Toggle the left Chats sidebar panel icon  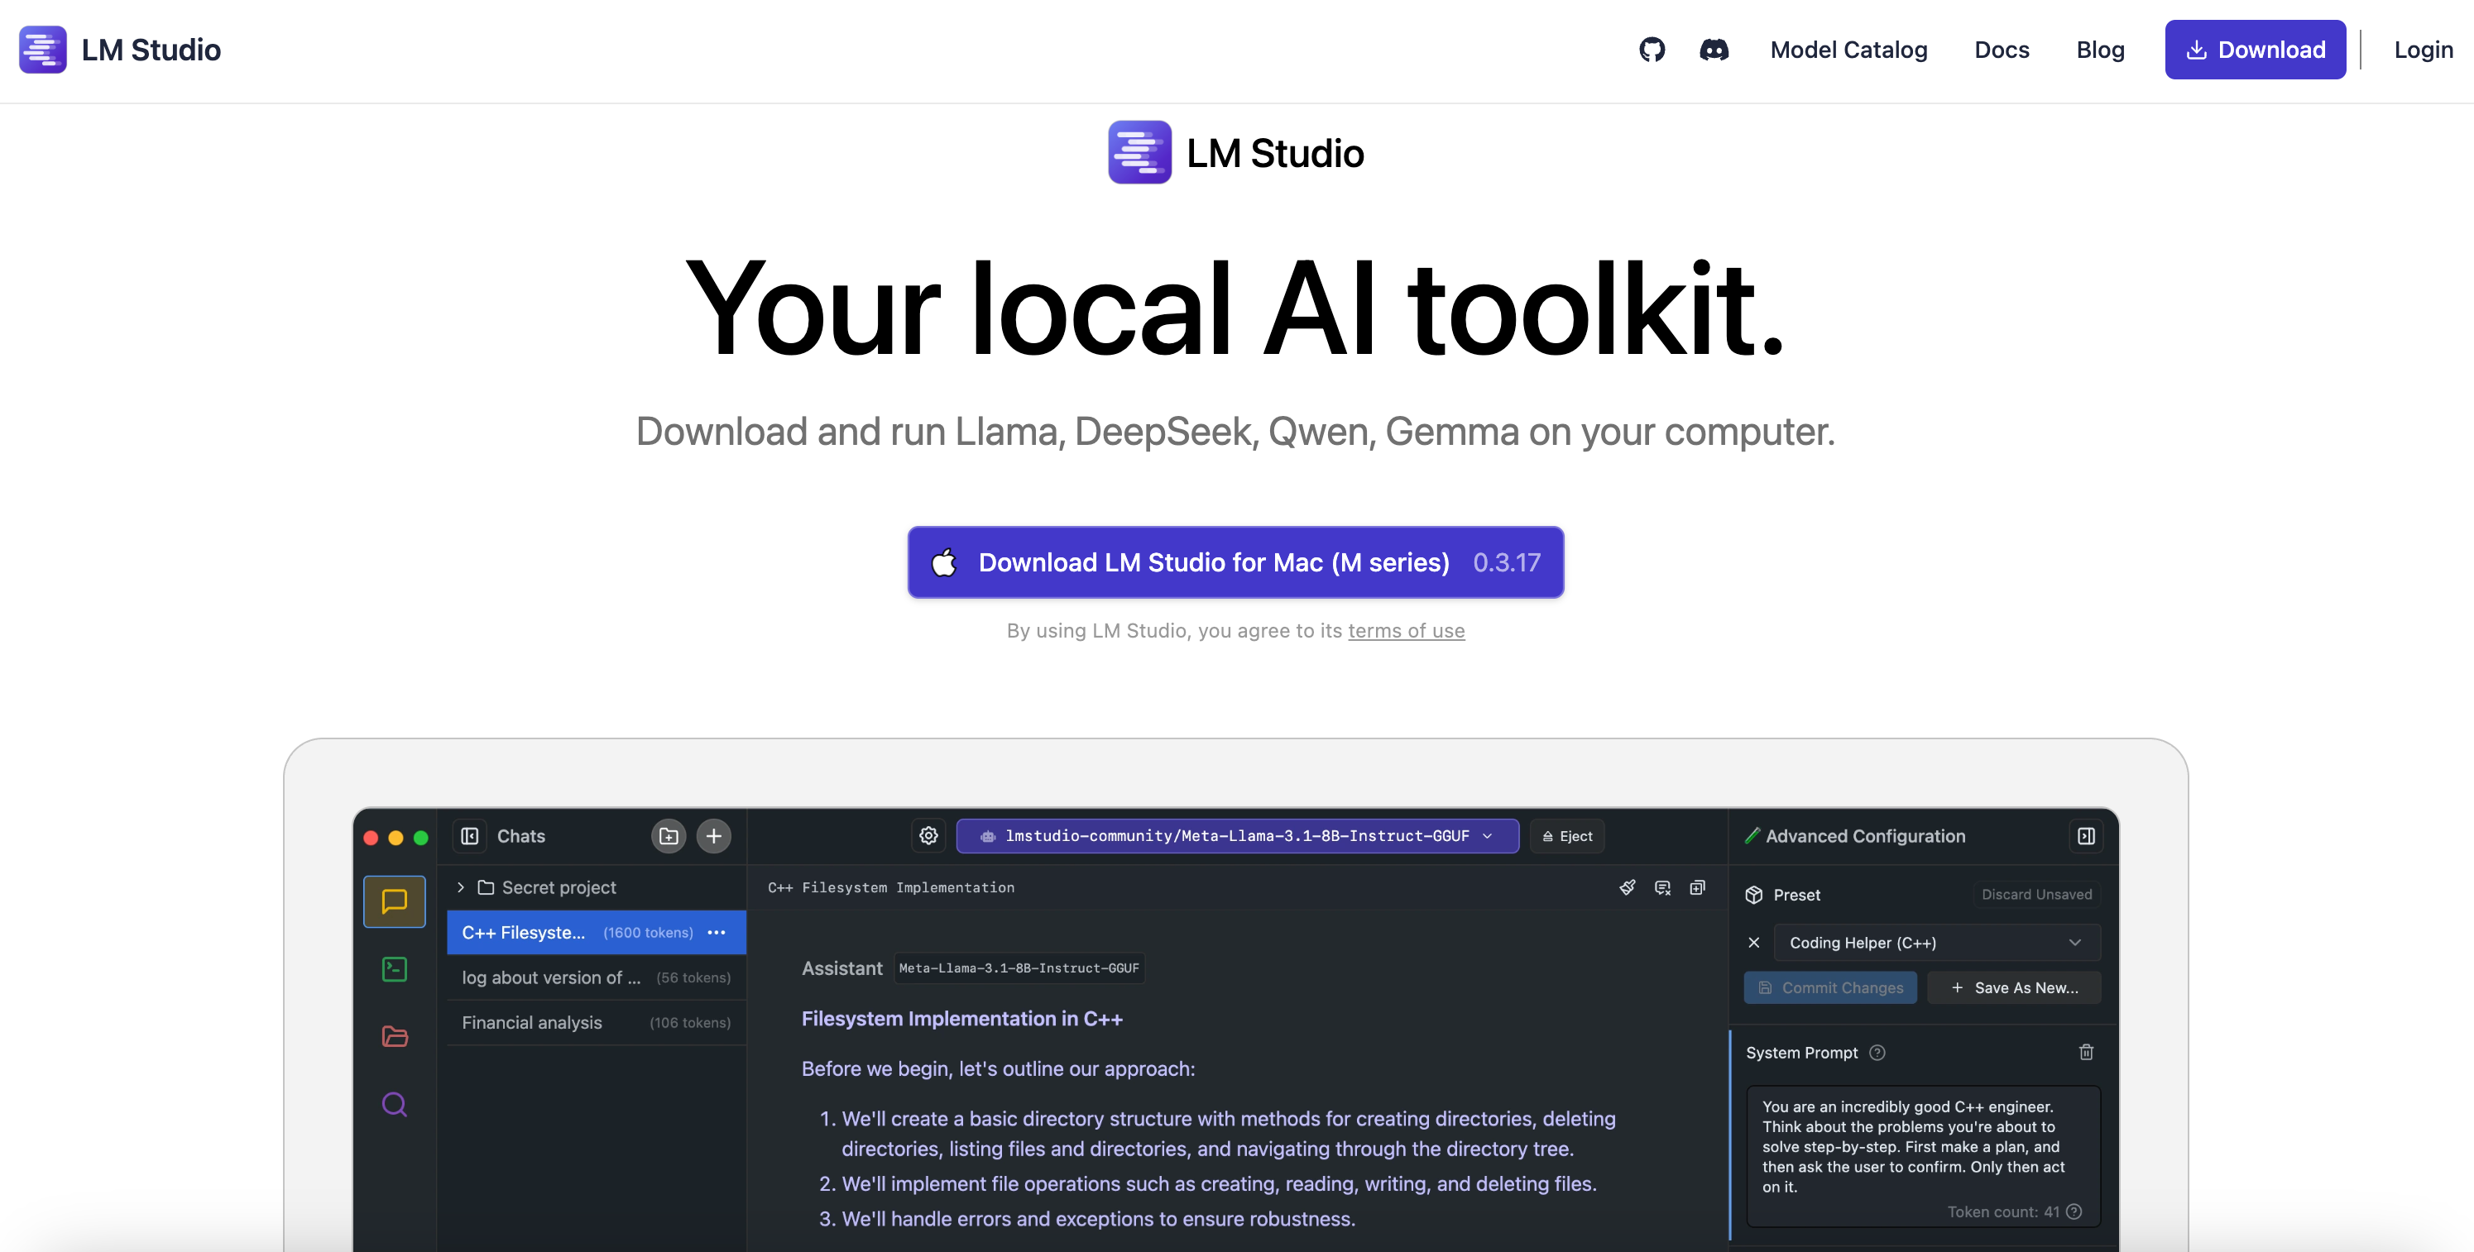[x=470, y=836]
